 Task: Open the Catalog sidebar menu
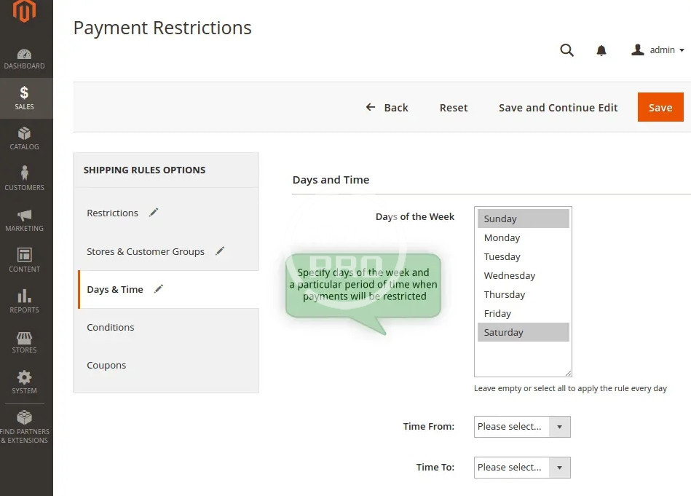(x=25, y=138)
